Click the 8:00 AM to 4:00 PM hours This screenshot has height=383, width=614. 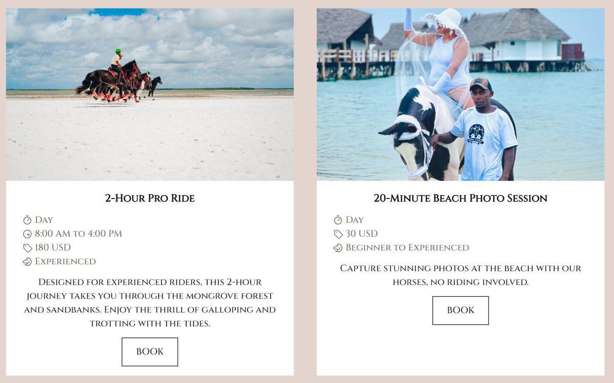tap(78, 234)
